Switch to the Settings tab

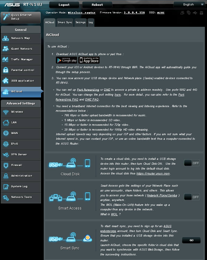(80, 23)
